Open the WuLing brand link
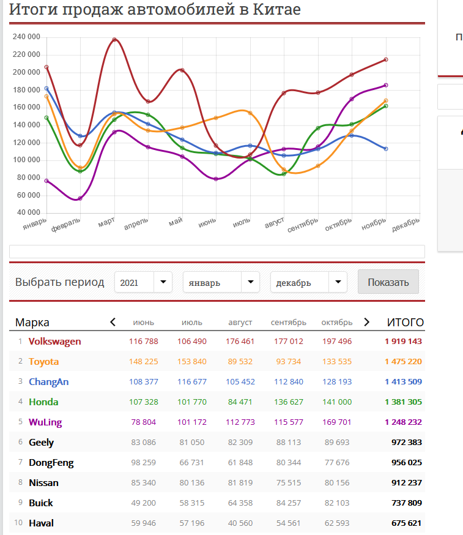The image size is (463, 535). 45,422
